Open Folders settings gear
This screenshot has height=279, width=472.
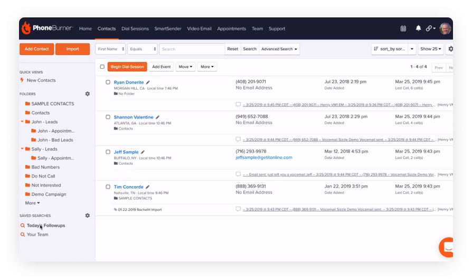coord(87,94)
